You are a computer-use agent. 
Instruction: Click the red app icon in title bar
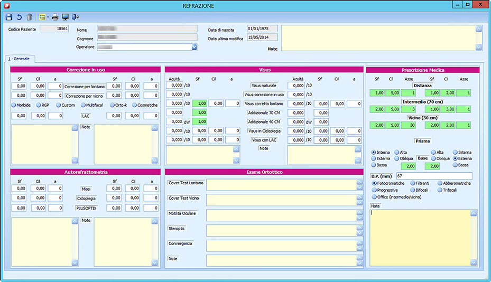click(6, 5)
